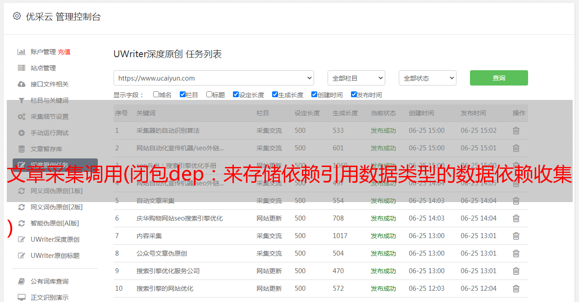This screenshot has width=579, height=302.
Task: Uncheck the 发布时间 checkbox
Action: pos(354,95)
